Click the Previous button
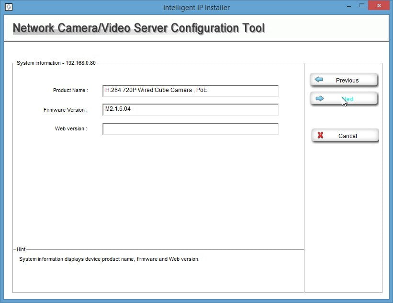 (x=344, y=80)
